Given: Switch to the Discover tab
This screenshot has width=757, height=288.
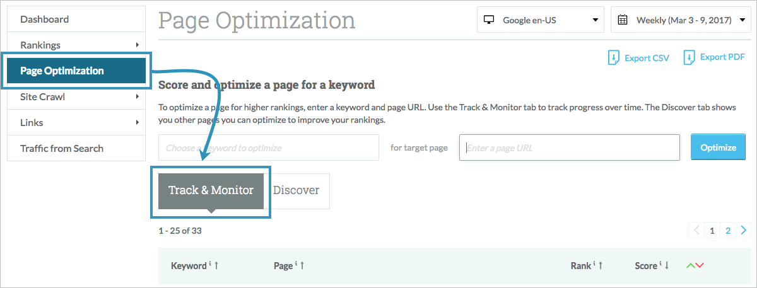Looking at the screenshot, I should coord(296,190).
